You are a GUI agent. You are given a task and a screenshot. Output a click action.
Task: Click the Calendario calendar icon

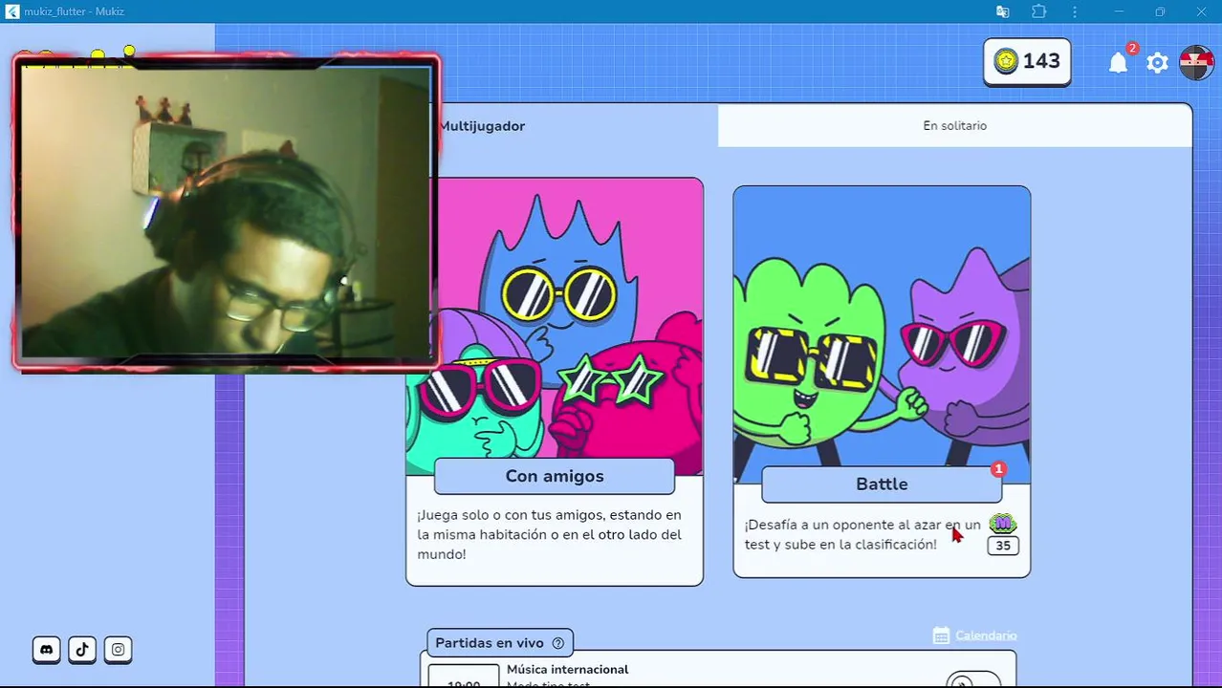(941, 635)
